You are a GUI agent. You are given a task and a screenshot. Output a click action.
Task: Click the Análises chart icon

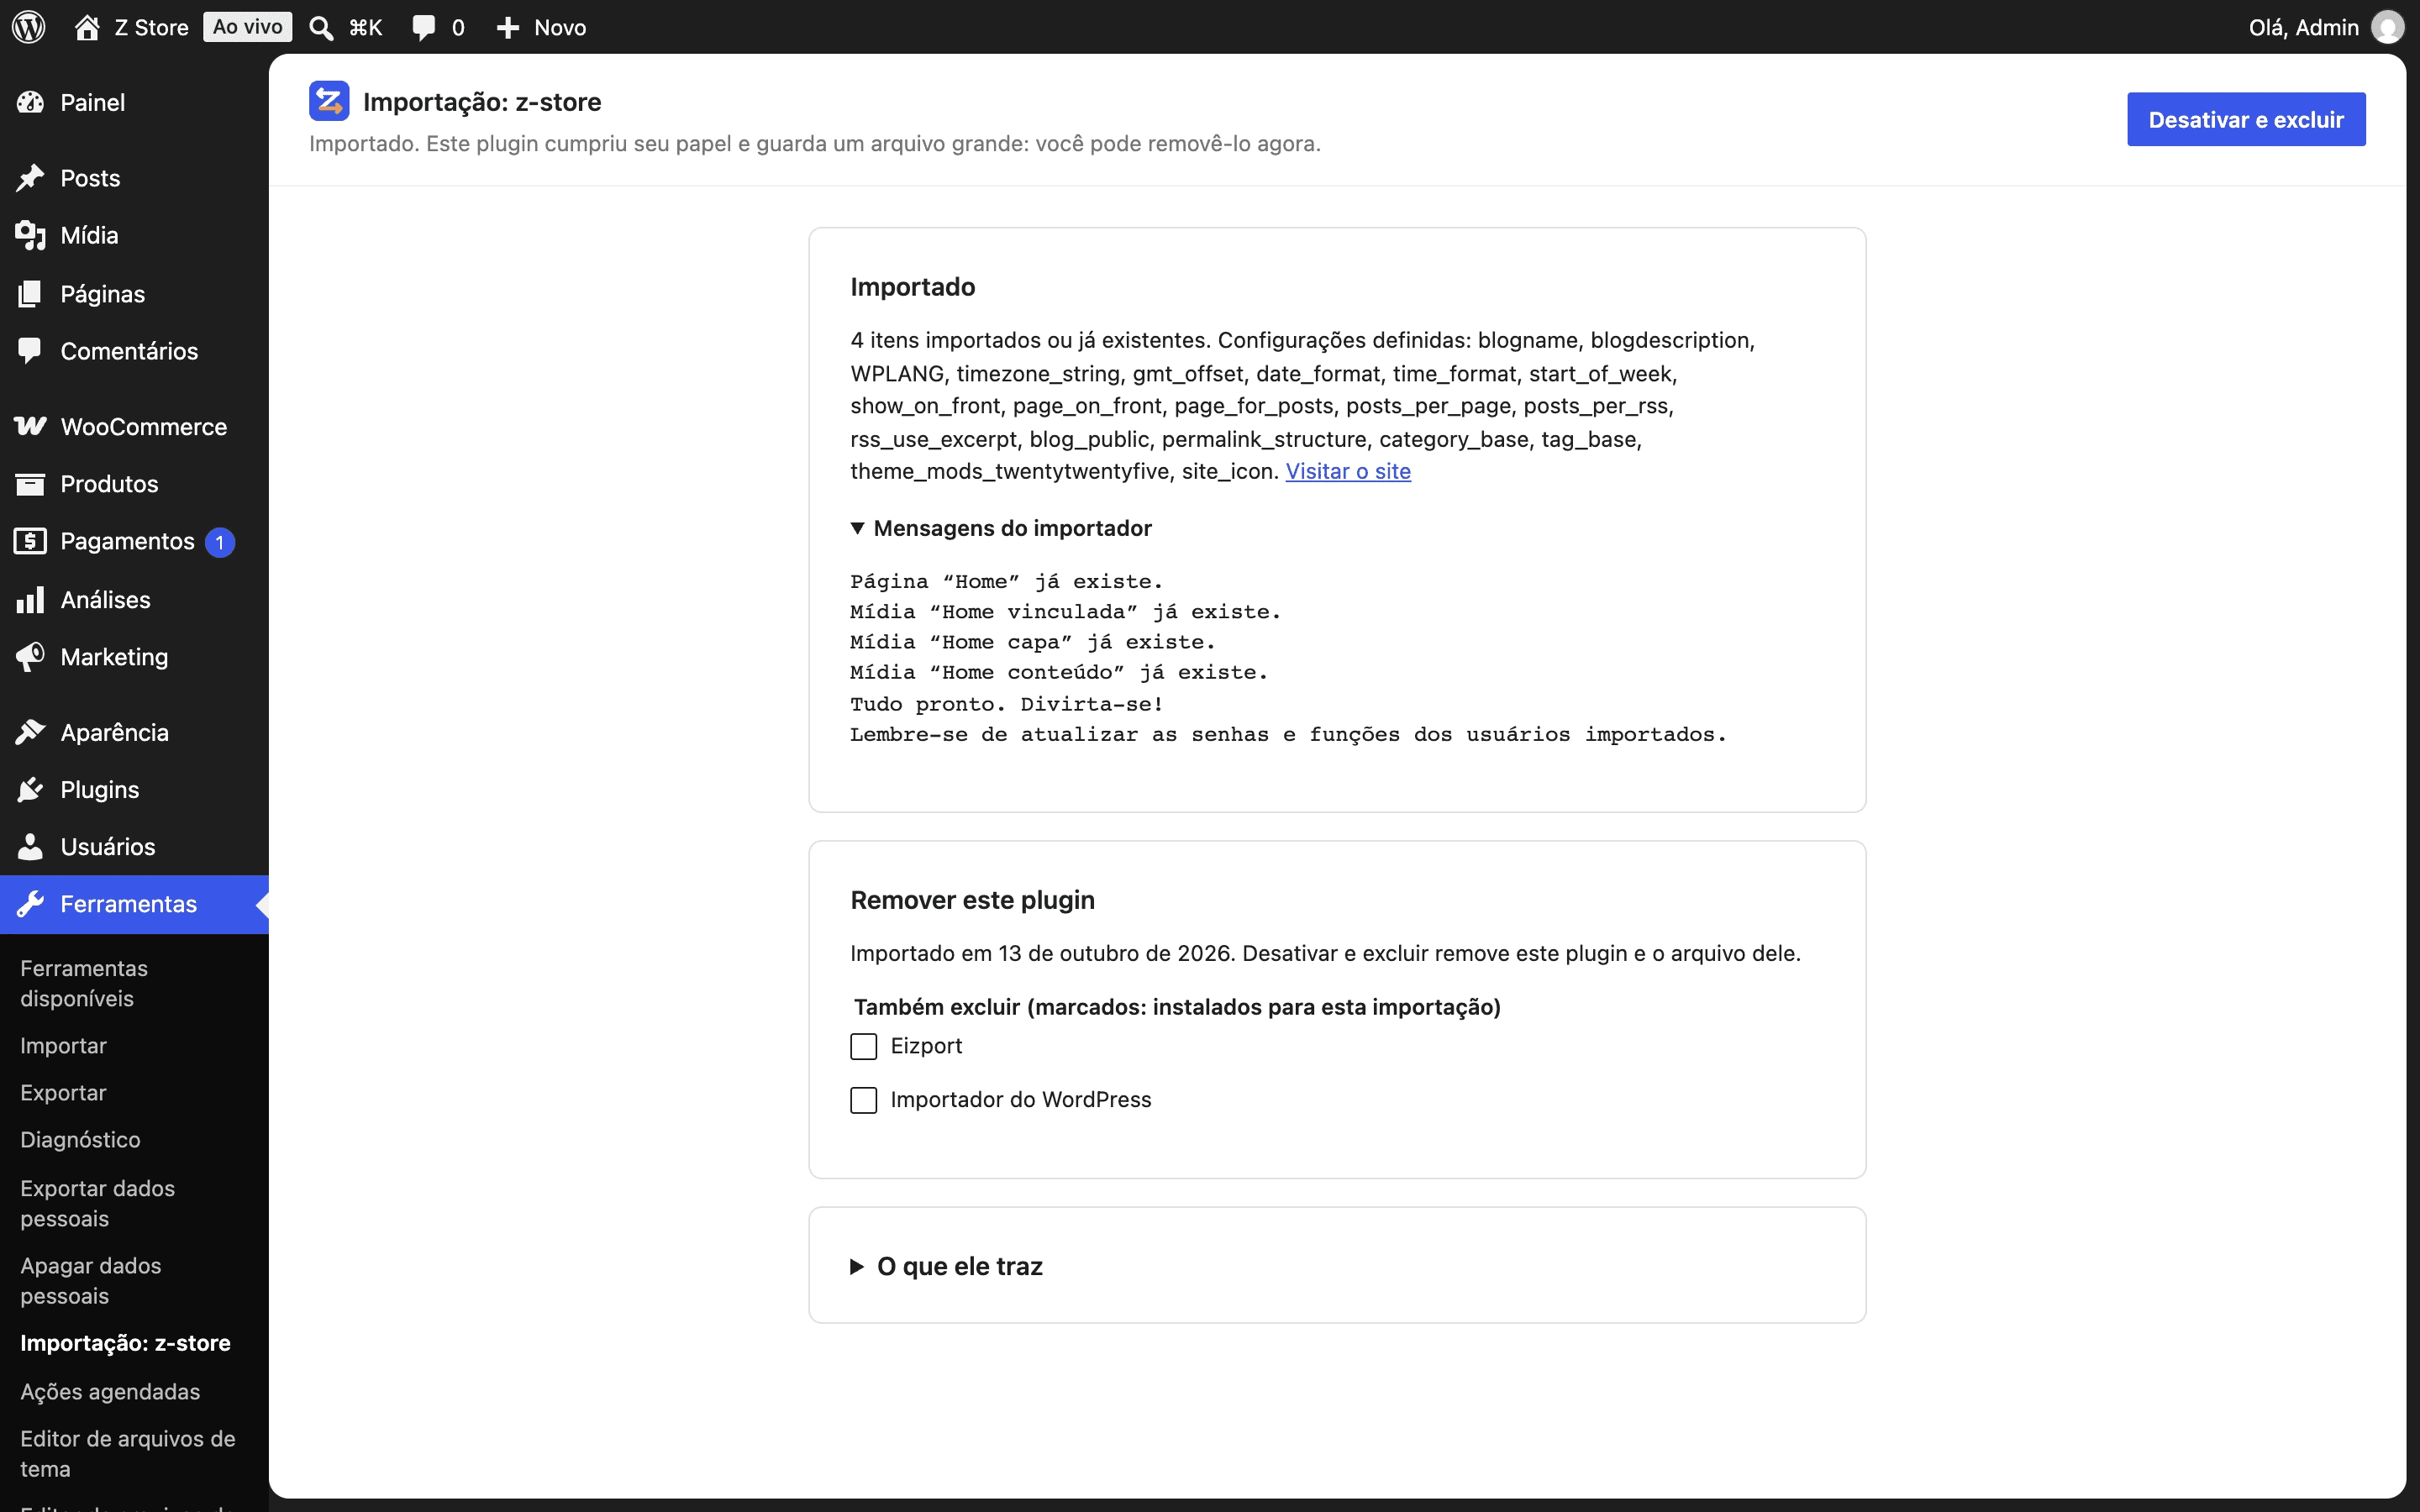pos(30,599)
